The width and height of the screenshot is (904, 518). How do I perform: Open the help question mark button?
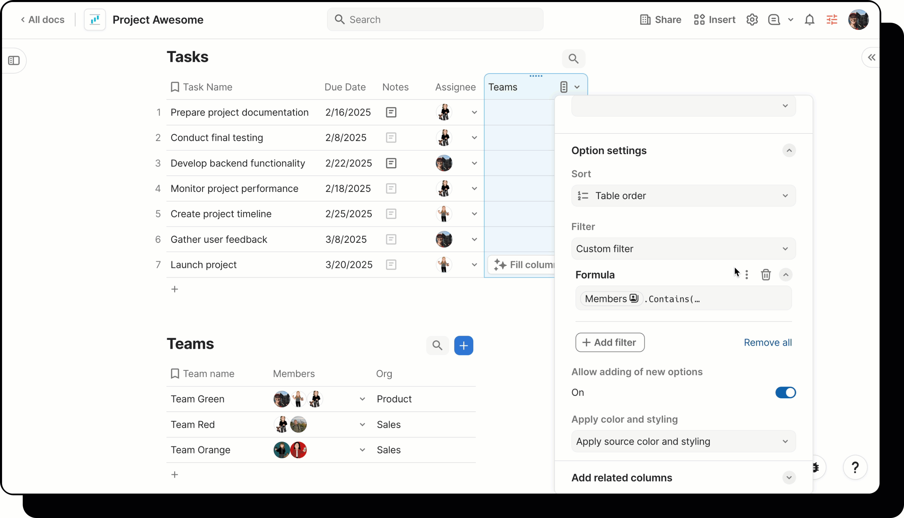coord(855,467)
